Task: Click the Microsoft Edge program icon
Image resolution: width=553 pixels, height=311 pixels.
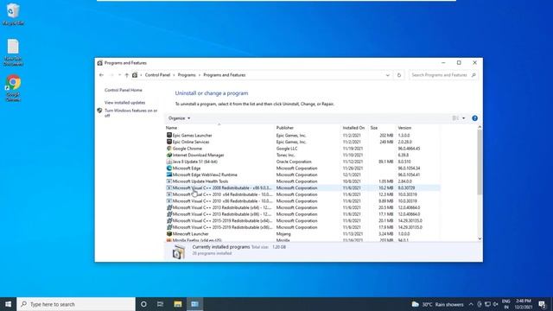Action: [169, 168]
